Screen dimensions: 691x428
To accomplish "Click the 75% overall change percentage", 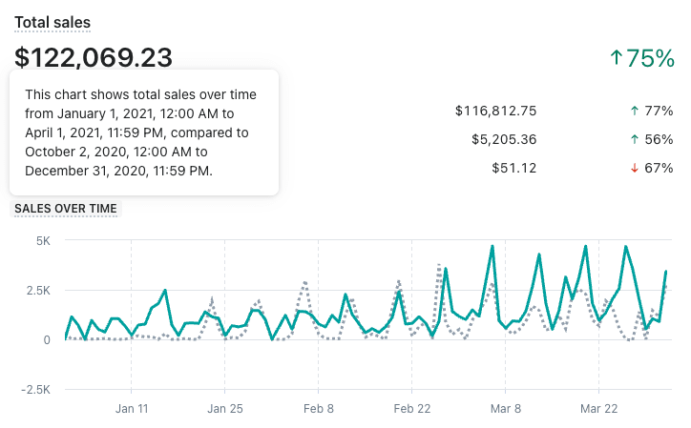I will (651, 58).
